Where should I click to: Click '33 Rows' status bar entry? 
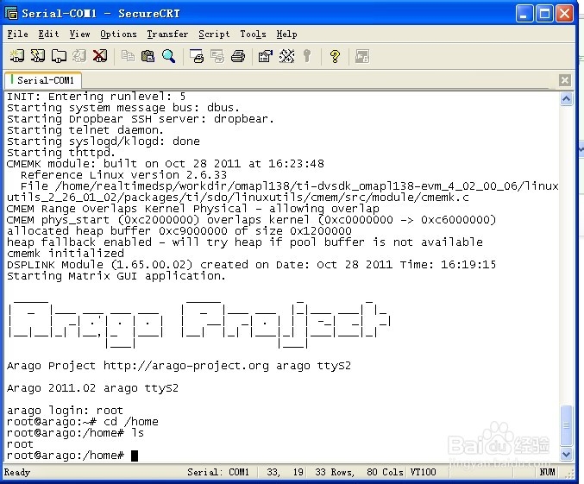coord(334,472)
